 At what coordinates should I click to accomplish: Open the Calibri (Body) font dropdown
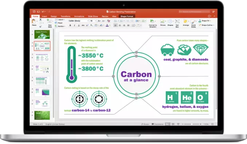click(78, 21)
